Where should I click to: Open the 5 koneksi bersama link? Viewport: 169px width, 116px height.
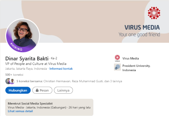69,81
